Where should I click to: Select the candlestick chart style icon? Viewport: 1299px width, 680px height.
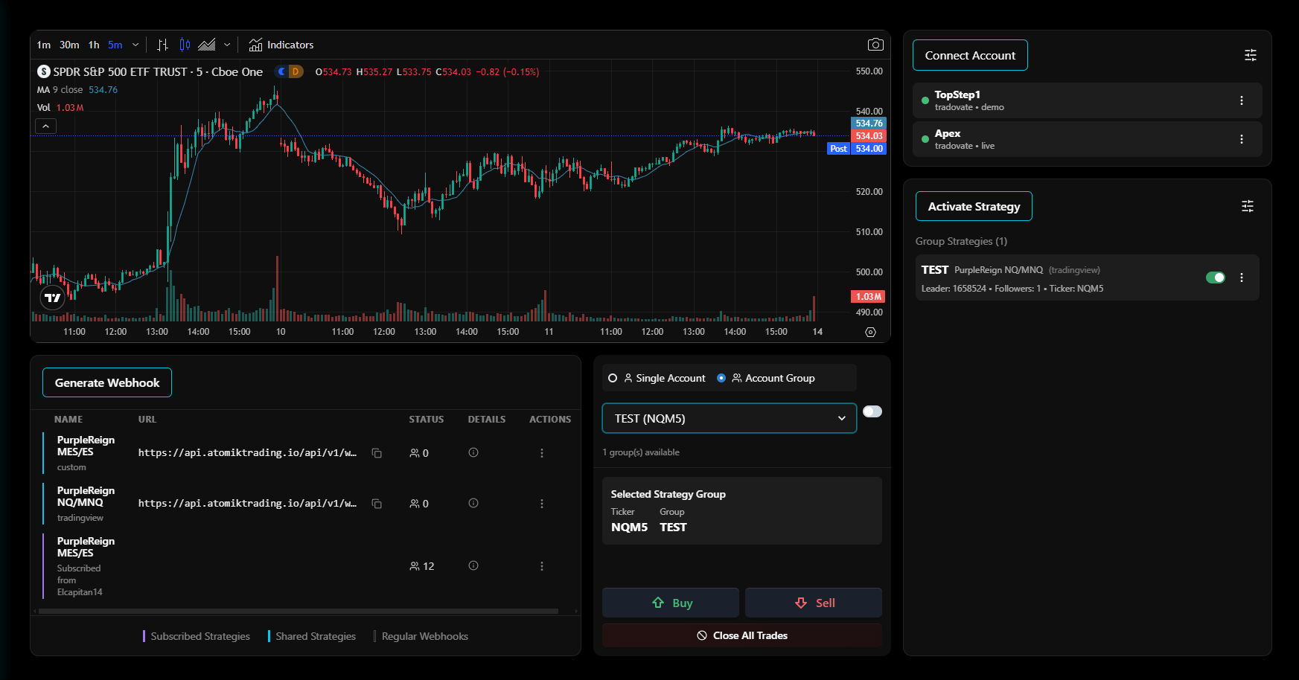pos(185,45)
